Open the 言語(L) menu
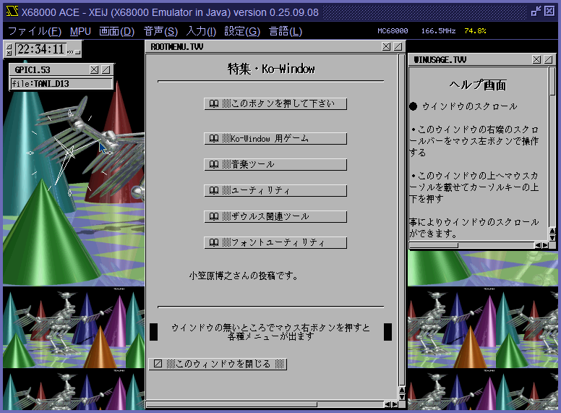 coord(286,31)
